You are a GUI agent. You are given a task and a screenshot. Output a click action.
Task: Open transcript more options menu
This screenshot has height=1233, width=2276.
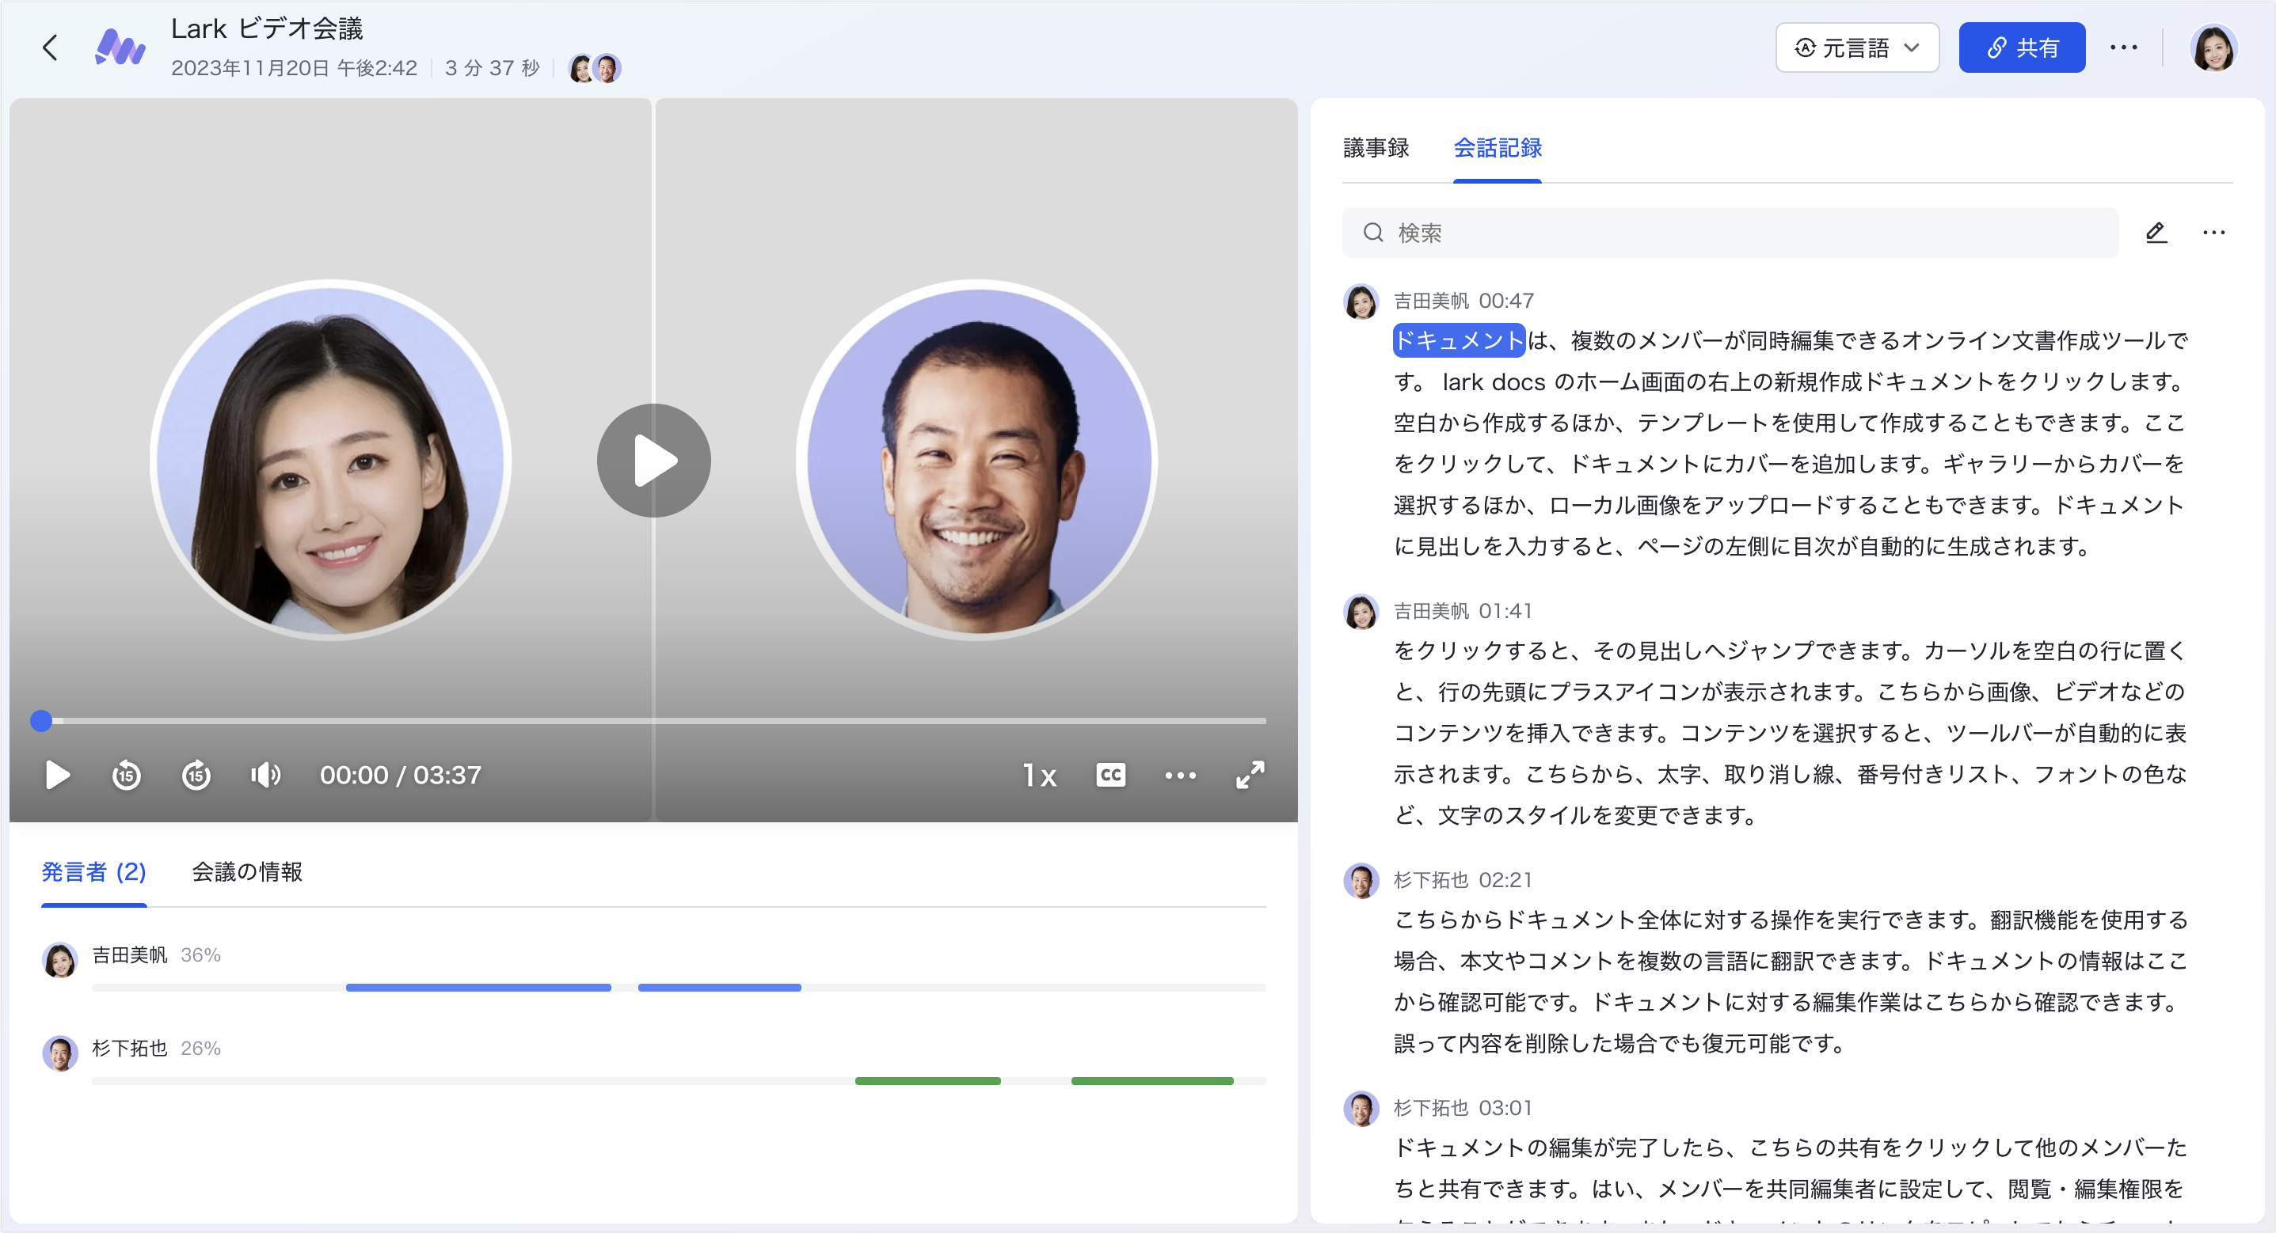point(2213,233)
